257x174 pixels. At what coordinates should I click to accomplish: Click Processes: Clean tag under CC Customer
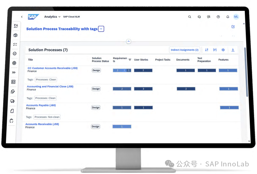coord(46,79)
